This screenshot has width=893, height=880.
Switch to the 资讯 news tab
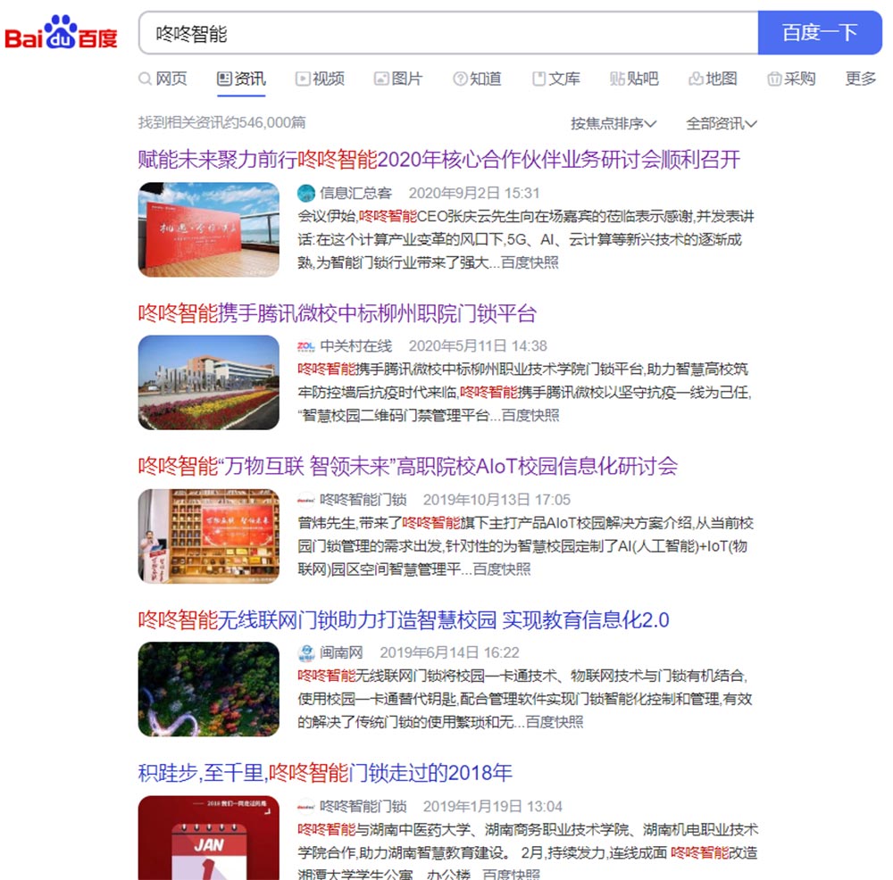coord(241,79)
